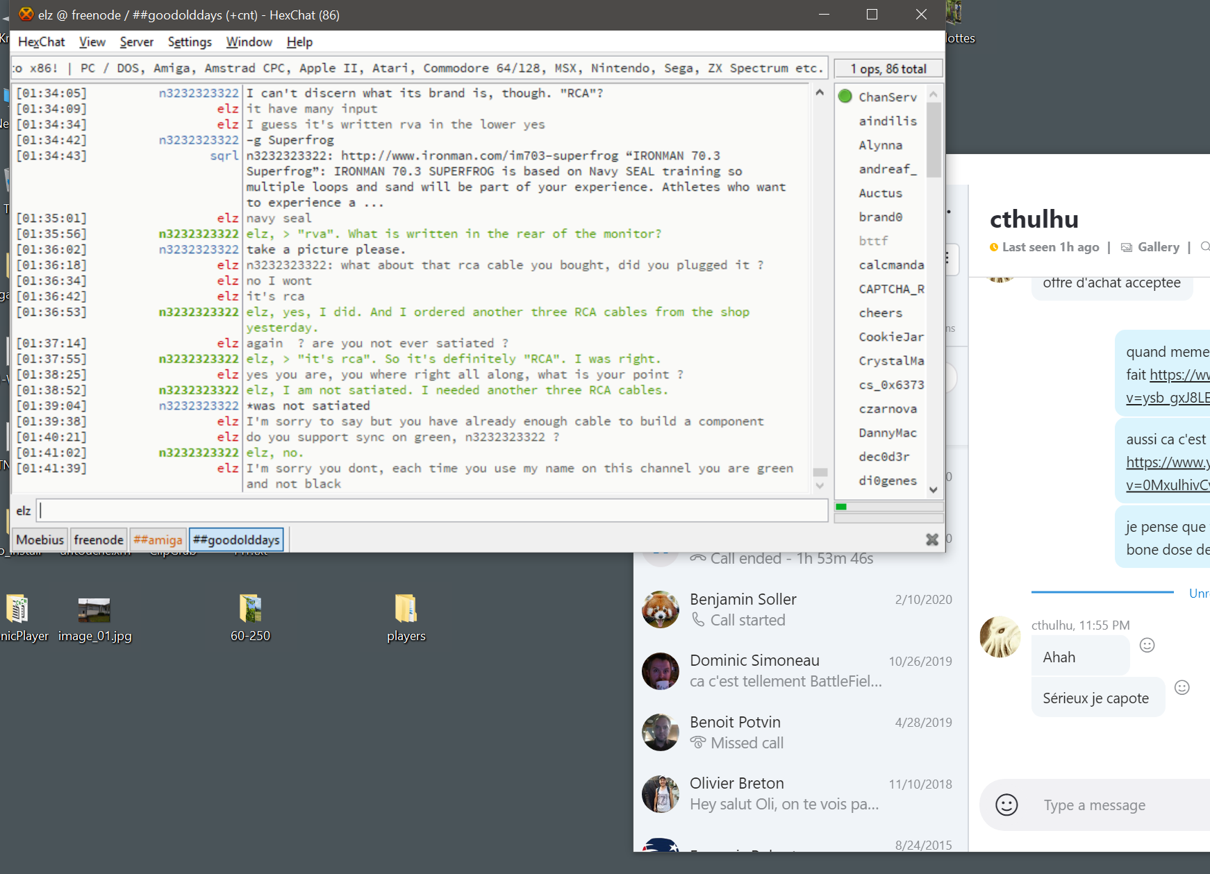
Task: Open the 60-250 desktop folder
Action: pos(250,618)
